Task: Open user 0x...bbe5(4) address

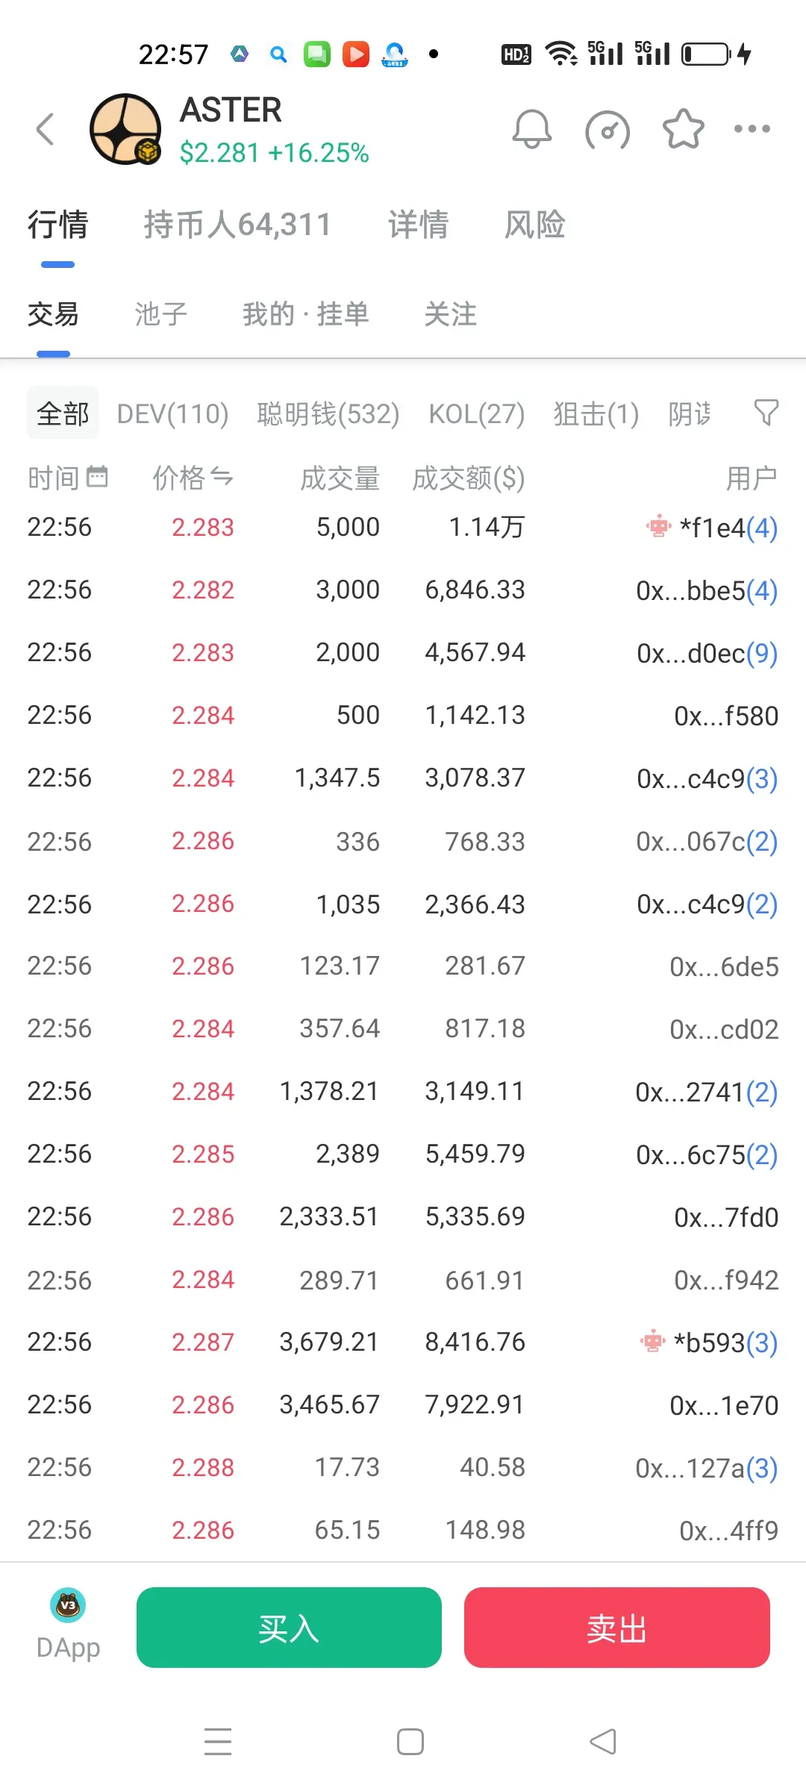Action: 707,590
